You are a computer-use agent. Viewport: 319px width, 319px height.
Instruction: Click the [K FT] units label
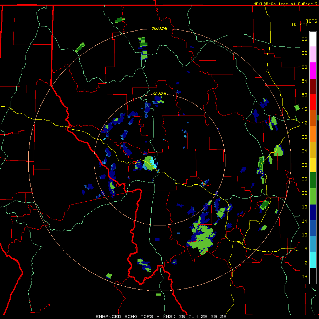click(300, 24)
